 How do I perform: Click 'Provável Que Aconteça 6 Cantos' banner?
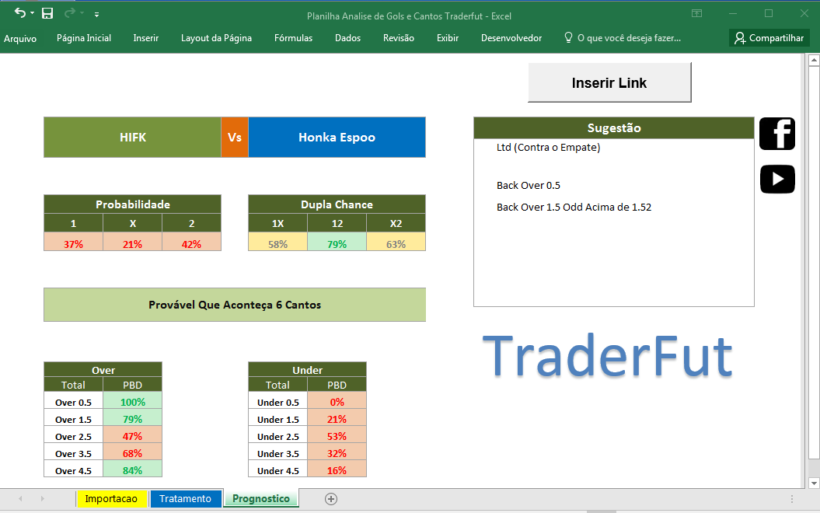point(235,305)
